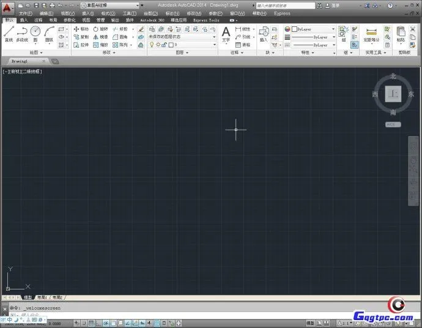Open the layer state 未保存的图层状态 dropdown

(x=182, y=37)
